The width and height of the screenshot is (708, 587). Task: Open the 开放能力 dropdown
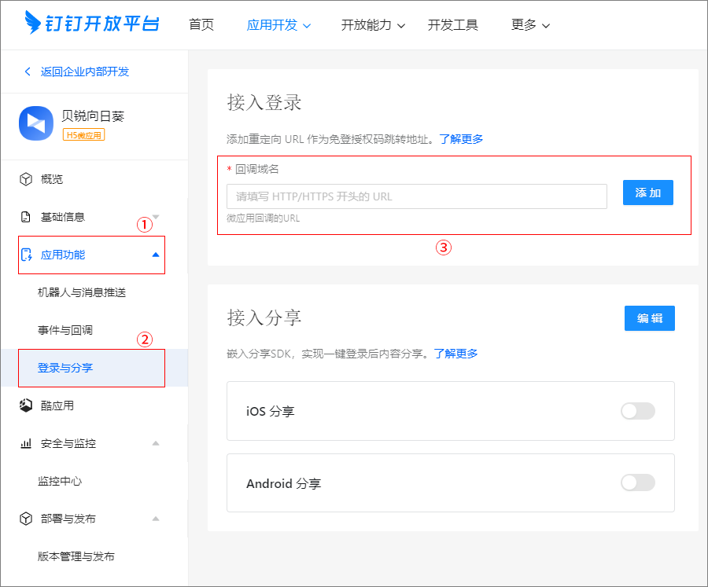pos(373,25)
